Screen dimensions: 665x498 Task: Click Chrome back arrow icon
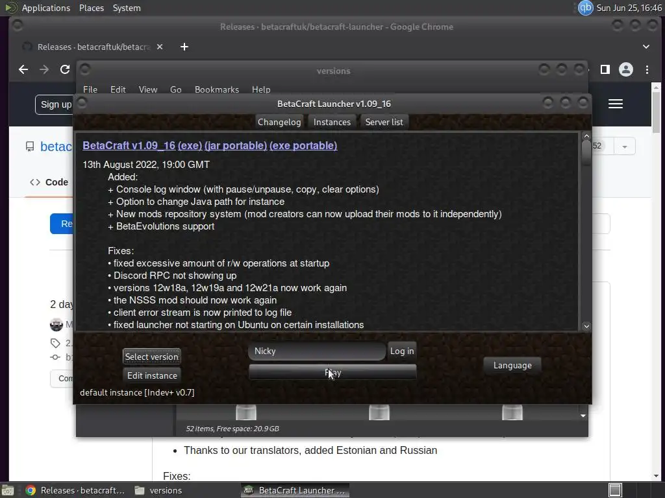pyautogui.click(x=23, y=69)
